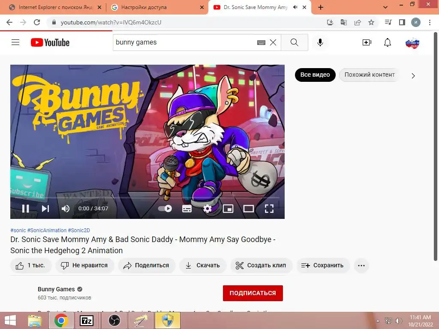Open File Explorer from taskbar
Viewport: 439px width, 329px height.
[35, 320]
